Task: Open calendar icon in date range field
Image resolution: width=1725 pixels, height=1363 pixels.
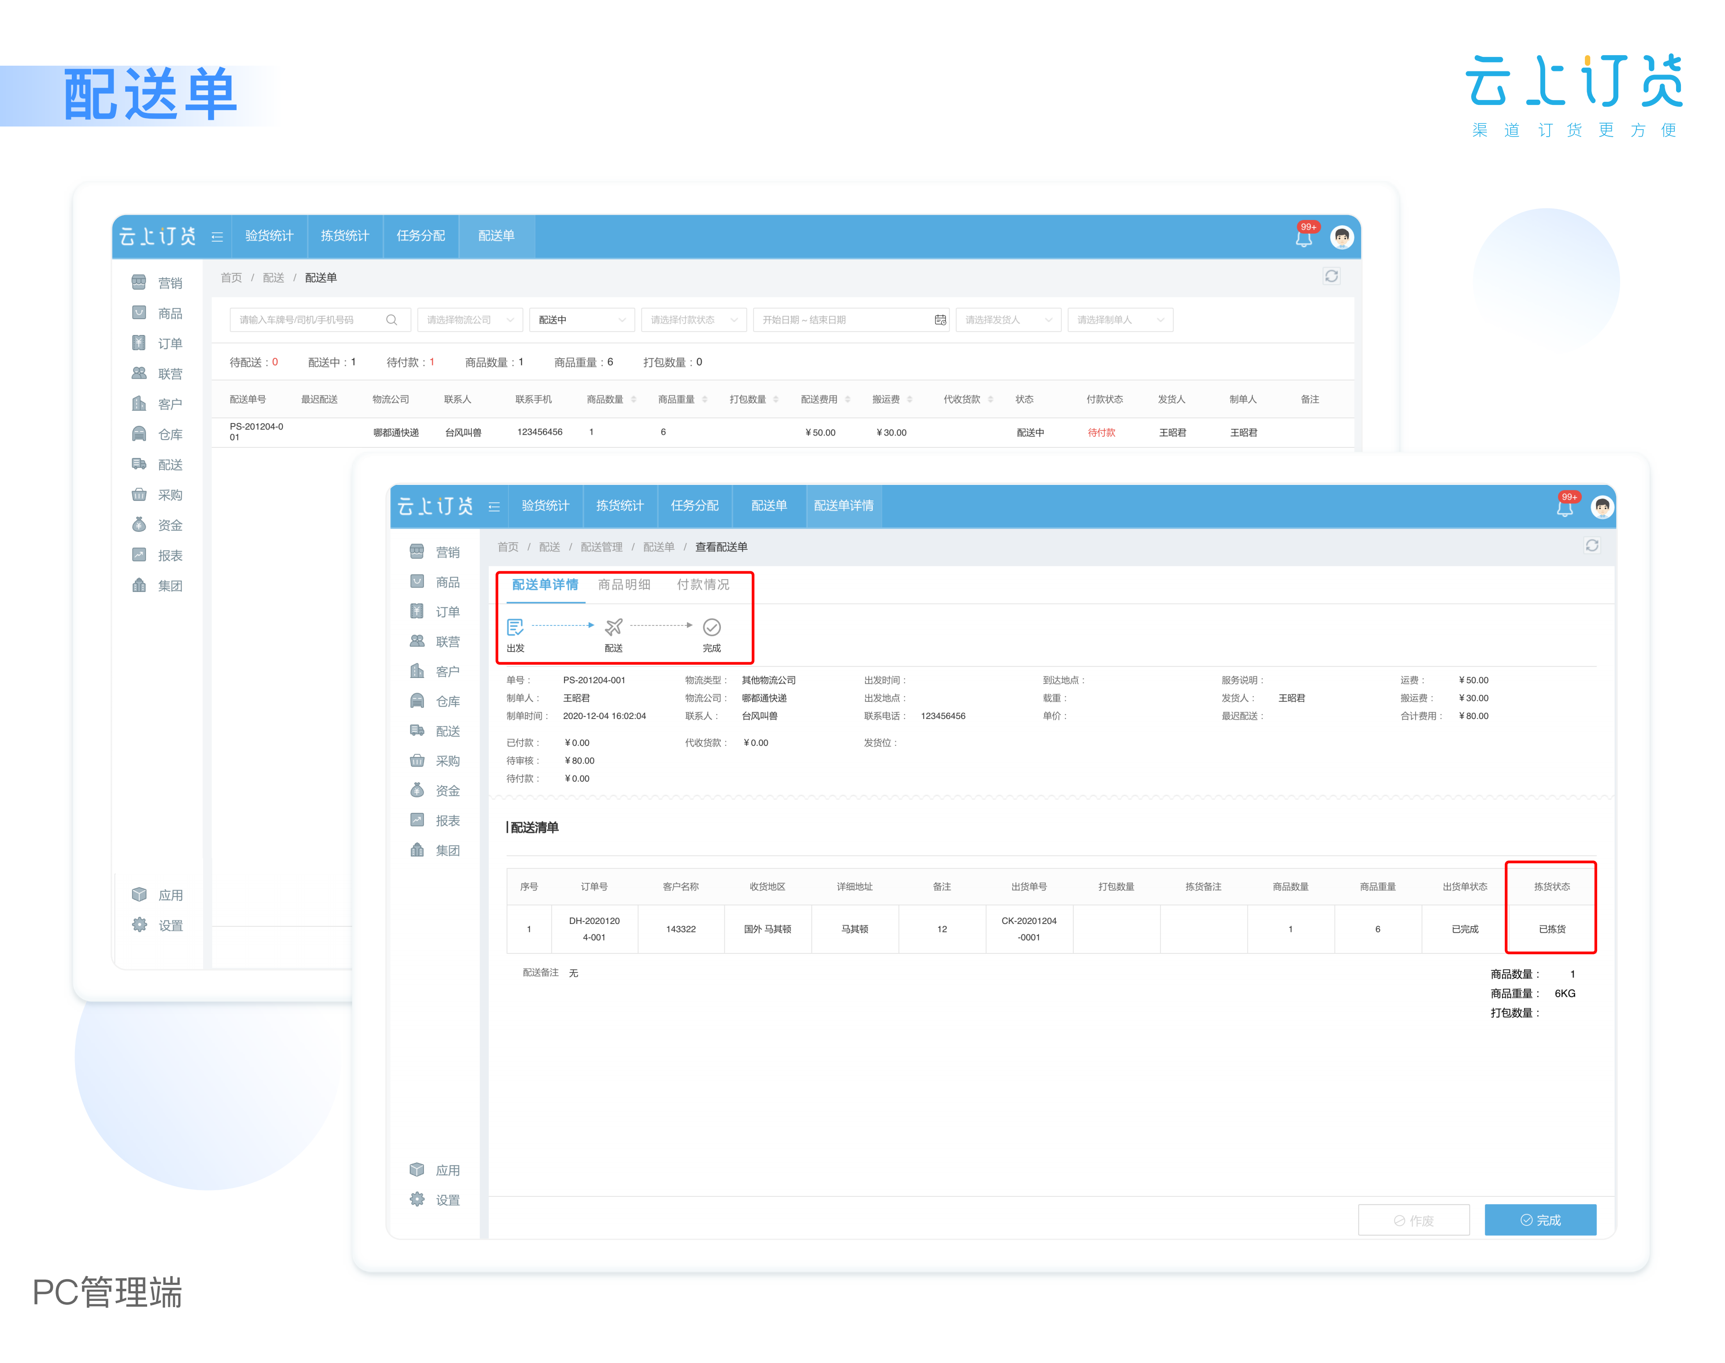Action: pos(940,320)
